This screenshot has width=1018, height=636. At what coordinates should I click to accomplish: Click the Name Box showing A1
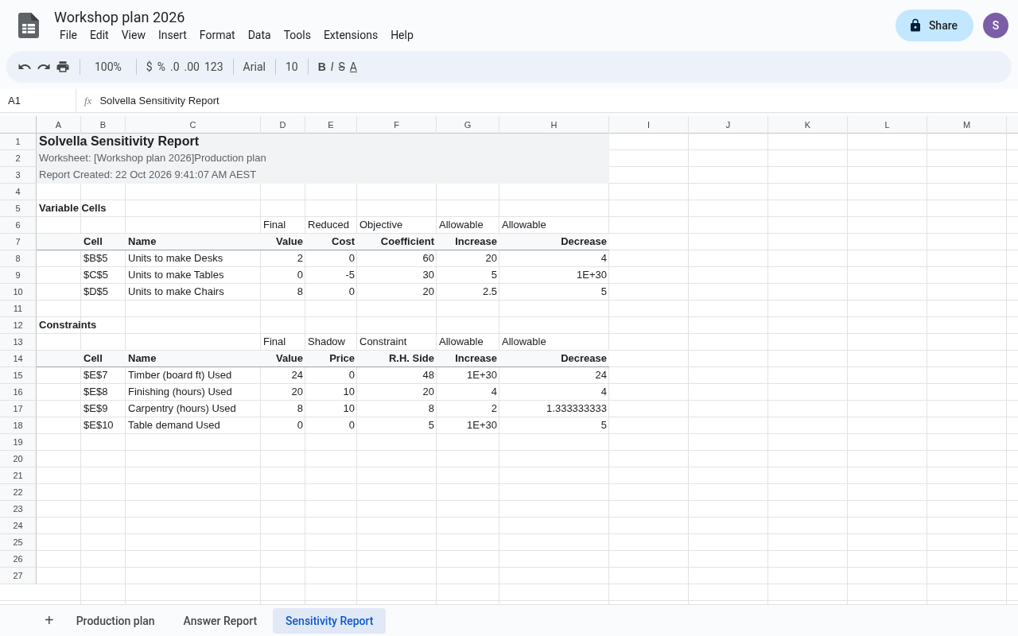point(38,101)
